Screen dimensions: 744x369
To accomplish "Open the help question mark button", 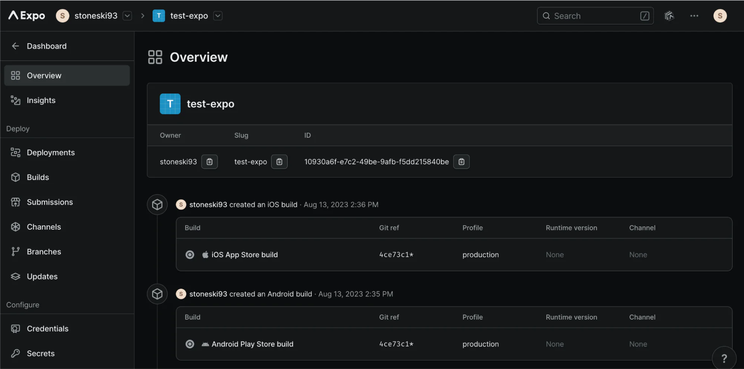I will tap(724, 358).
